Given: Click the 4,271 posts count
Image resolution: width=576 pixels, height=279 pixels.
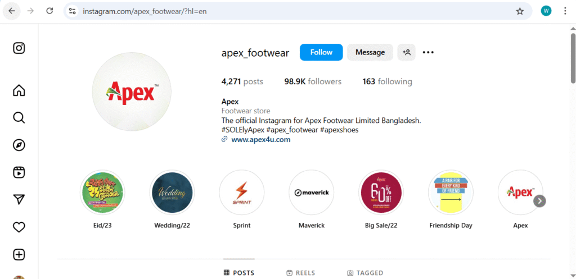Looking at the screenshot, I should tap(242, 81).
